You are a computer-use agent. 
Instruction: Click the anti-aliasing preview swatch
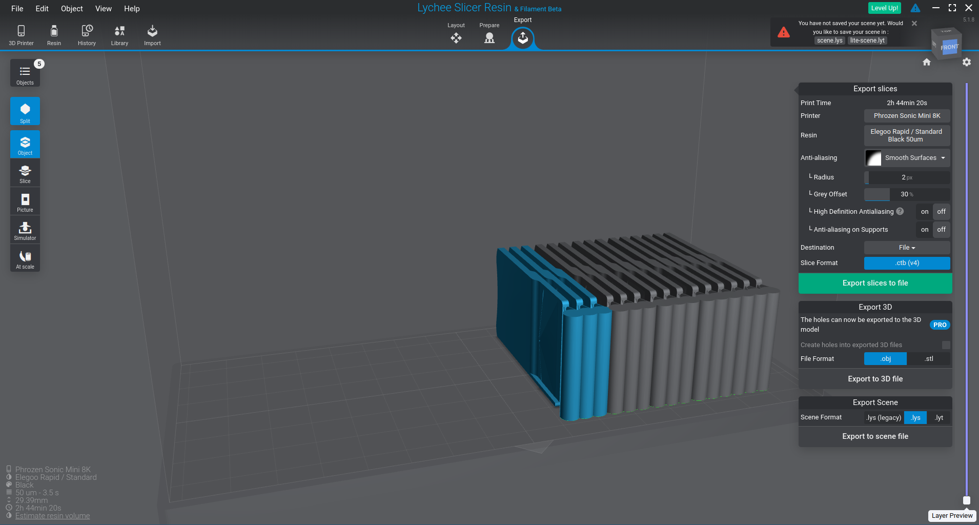[x=873, y=158]
